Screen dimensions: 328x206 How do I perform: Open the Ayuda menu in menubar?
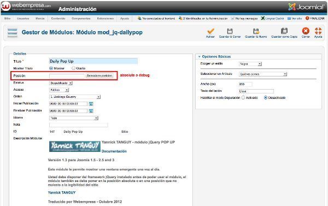(x=125, y=19)
